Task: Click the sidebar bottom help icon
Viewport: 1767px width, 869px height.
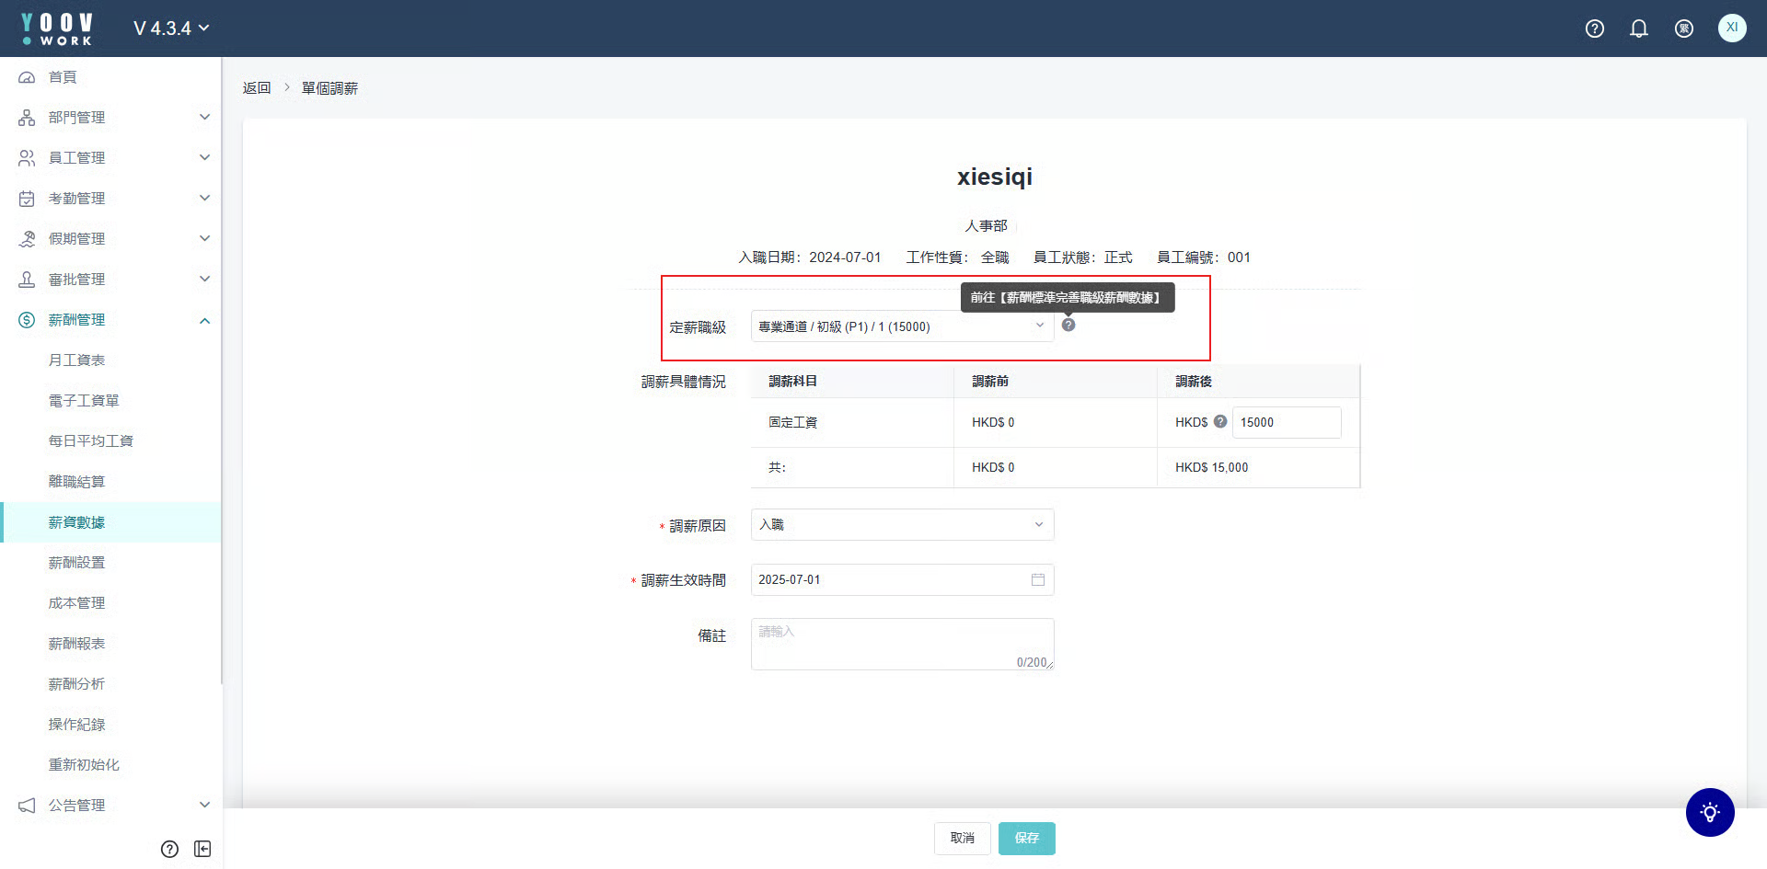Action: tap(169, 849)
